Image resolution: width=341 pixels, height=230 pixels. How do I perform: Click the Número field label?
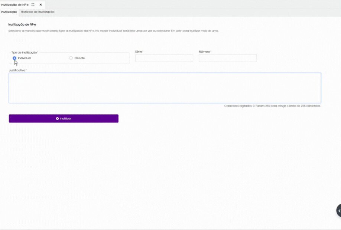[x=205, y=52]
